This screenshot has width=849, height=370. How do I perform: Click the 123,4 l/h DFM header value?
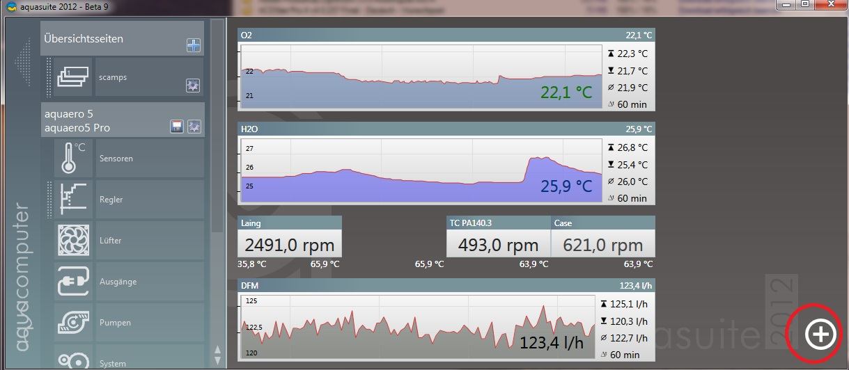coord(635,285)
